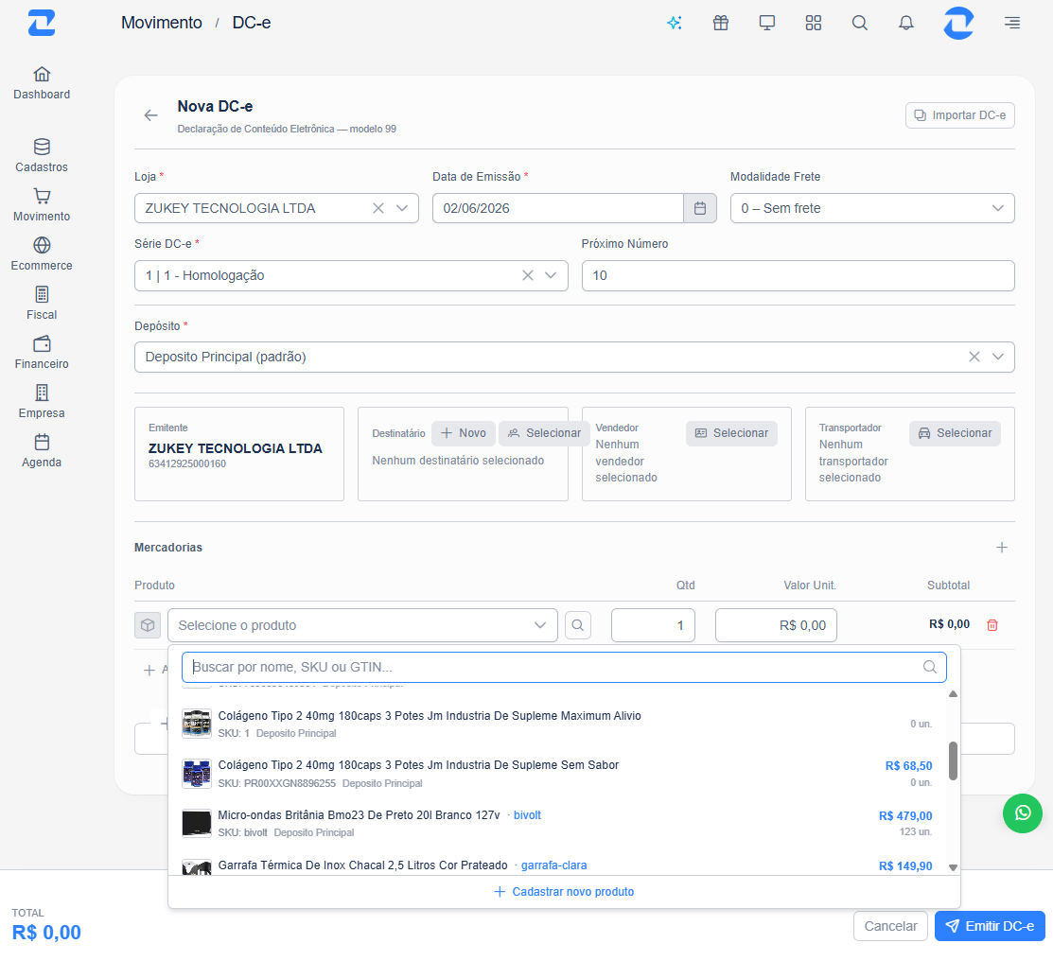Click the garrafa-clara variant tag
The width and height of the screenshot is (1053, 961).
coord(554,865)
